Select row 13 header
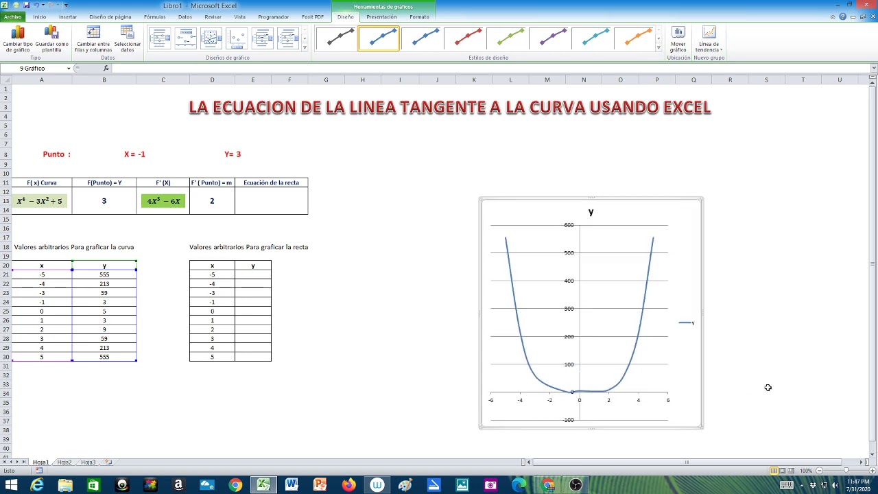The height and width of the screenshot is (494, 878). point(5,201)
